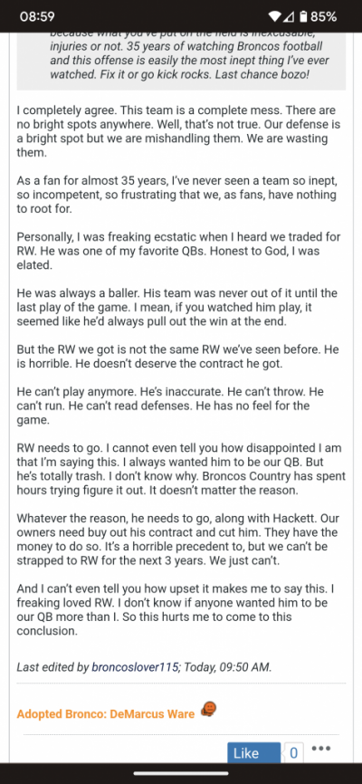Image resolution: width=362 pixels, height=784 pixels.
Task: Open broncoslover115's profile link
Action: click(135, 667)
